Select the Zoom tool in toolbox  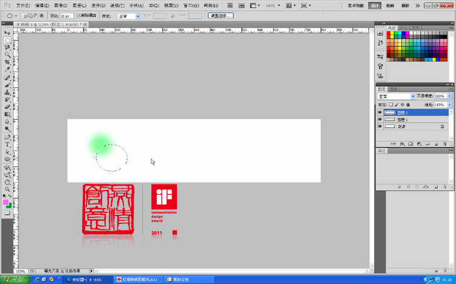(7, 189)
